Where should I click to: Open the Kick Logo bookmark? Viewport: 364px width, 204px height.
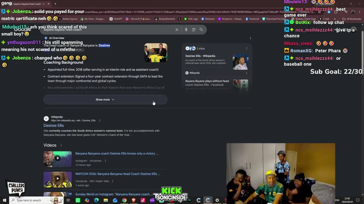pos(191,19)
